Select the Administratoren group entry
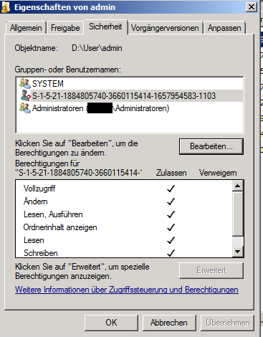263x337 pixels. pos(130,108)
